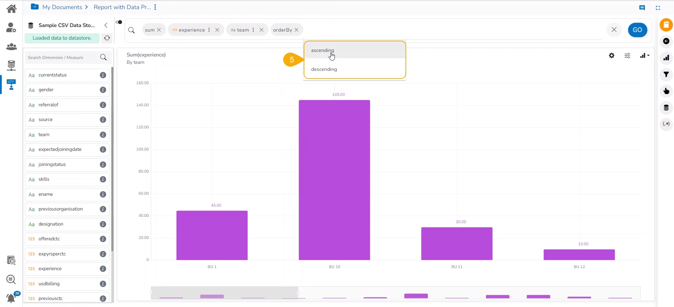674x307 pixels.
Task: Remove the orderBy chip from query
Action: coord(297,30)
